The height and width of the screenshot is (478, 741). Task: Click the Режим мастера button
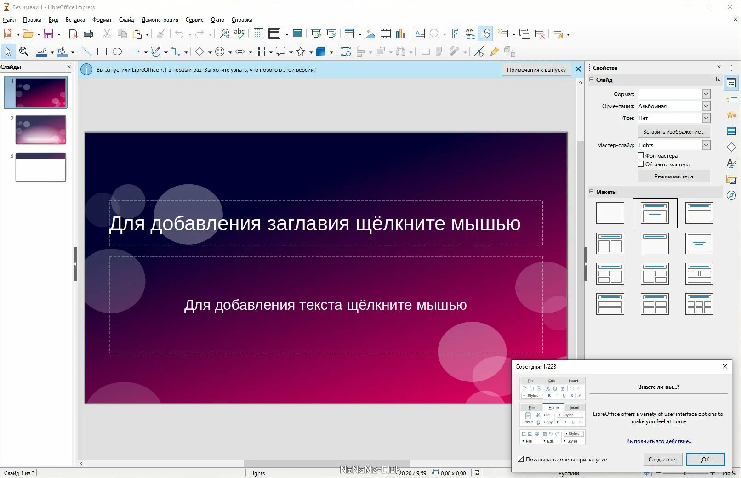(673, 176)
